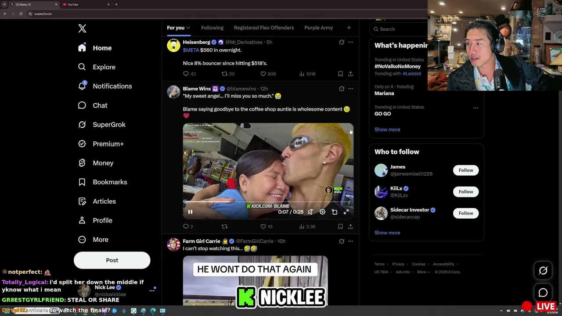This screenshot has height=316, width=562.
Task: Reply to Heisenberg's post
Action: 189,74
